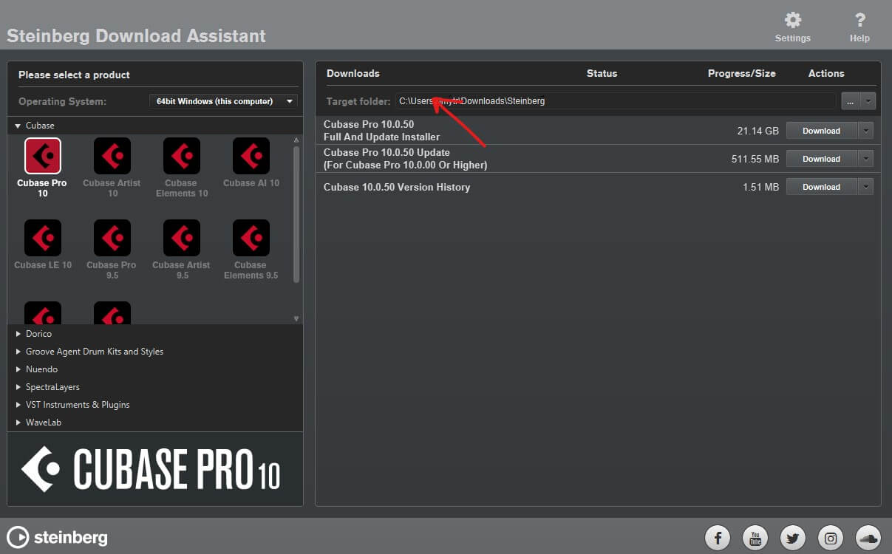This screenshot has width=892, height=554.
Task: Select the Cubase Artist 9.5 icon
Action: pos(182,238)
